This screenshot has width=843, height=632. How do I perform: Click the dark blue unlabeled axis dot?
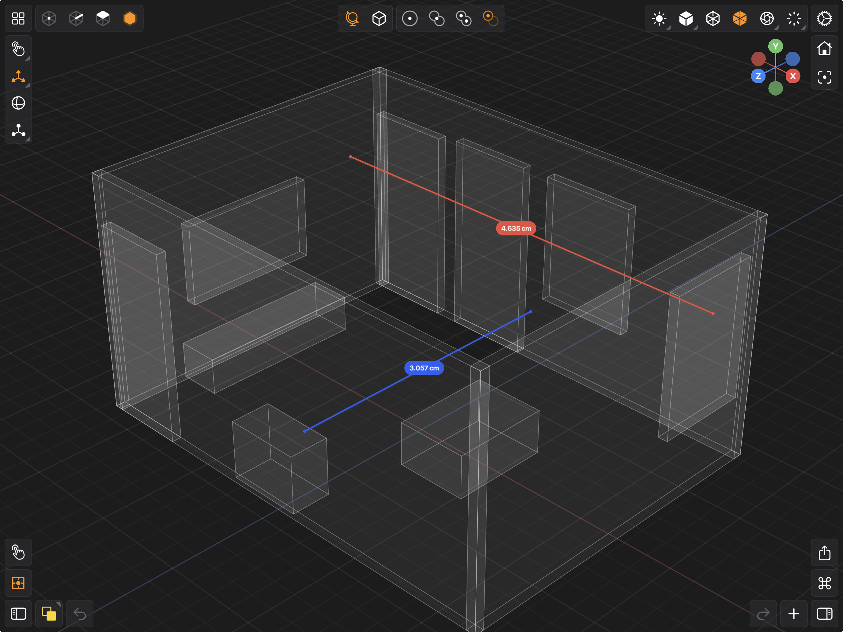click(792, 59)
